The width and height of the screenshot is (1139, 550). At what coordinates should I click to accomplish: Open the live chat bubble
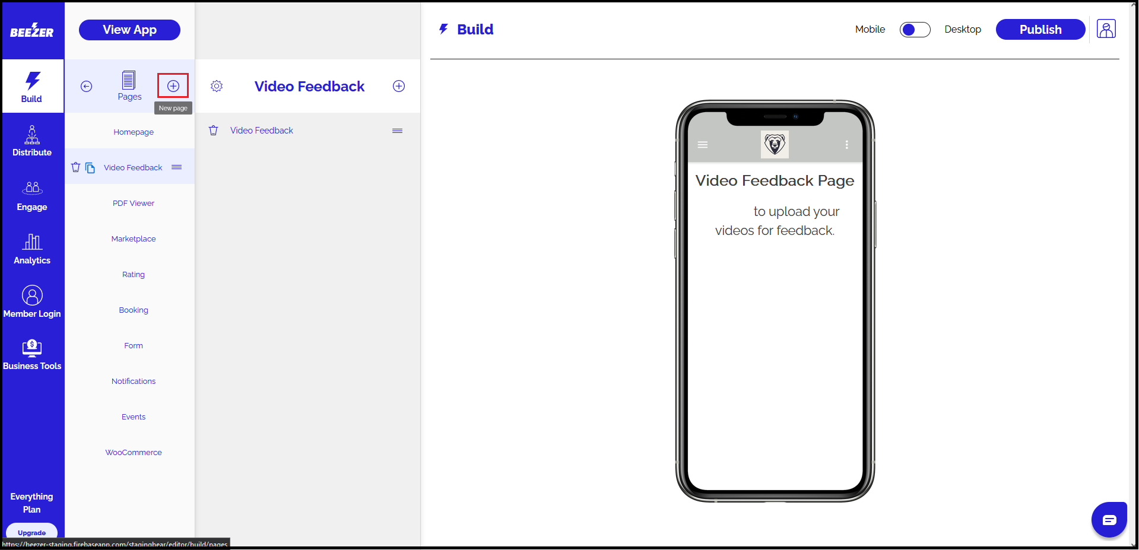1108,520
